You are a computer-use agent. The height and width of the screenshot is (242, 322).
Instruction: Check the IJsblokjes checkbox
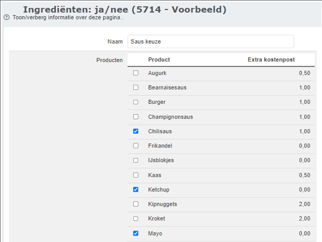click(135, 161)
